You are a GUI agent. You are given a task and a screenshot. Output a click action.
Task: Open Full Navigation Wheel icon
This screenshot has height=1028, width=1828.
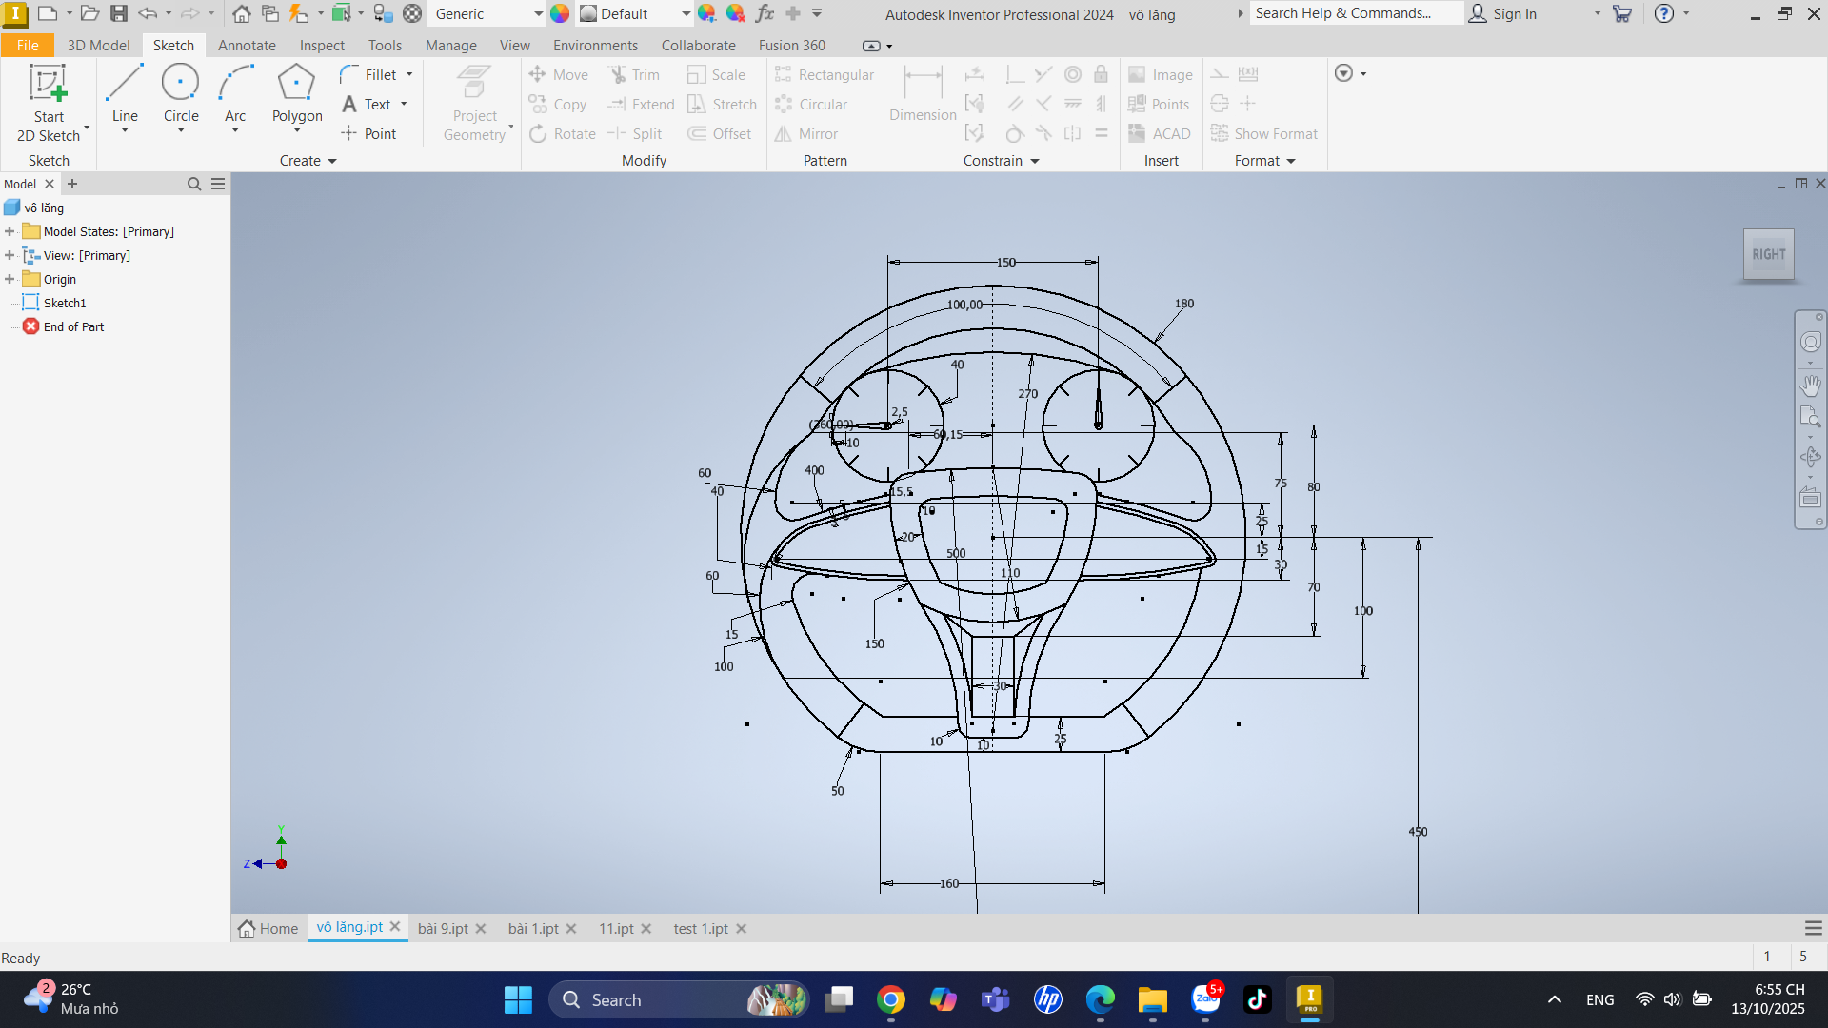(x=1810, y=342)
